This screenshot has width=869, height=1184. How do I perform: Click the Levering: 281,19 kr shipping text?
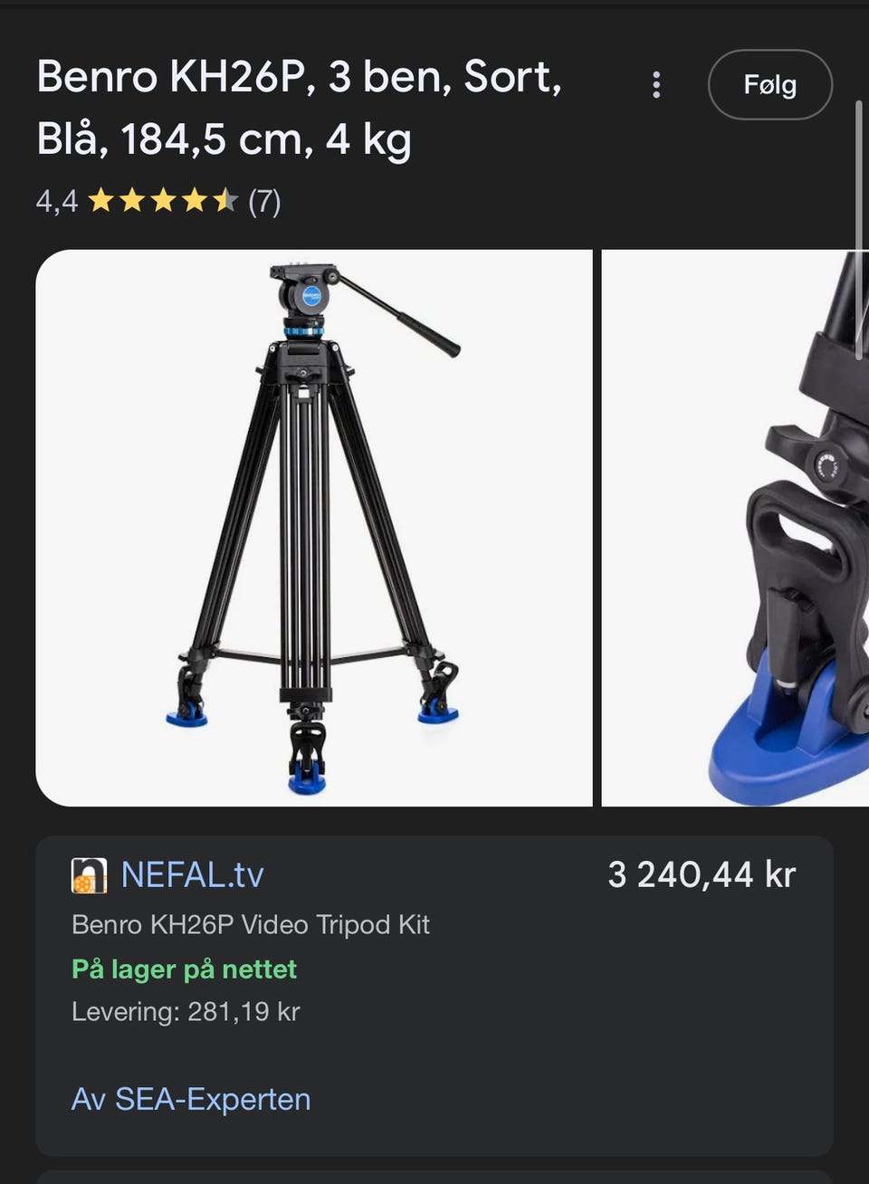click(x=186, y=1011)
